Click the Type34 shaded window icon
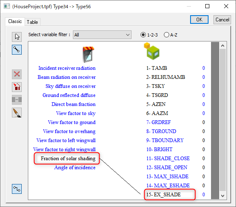Image resolution: width=236 pixels, height=207 pixels. click(x=88, y=55)
